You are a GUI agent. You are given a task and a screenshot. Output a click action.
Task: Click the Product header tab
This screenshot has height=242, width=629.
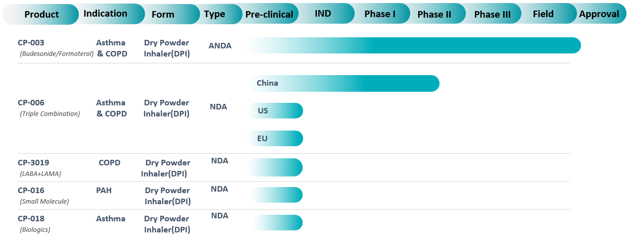pyautogui.click(x=41, y=14)
